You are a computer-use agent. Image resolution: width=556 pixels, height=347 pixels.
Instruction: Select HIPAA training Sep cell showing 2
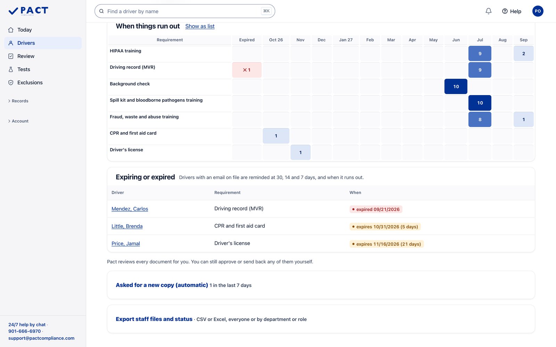click(524, 53)
